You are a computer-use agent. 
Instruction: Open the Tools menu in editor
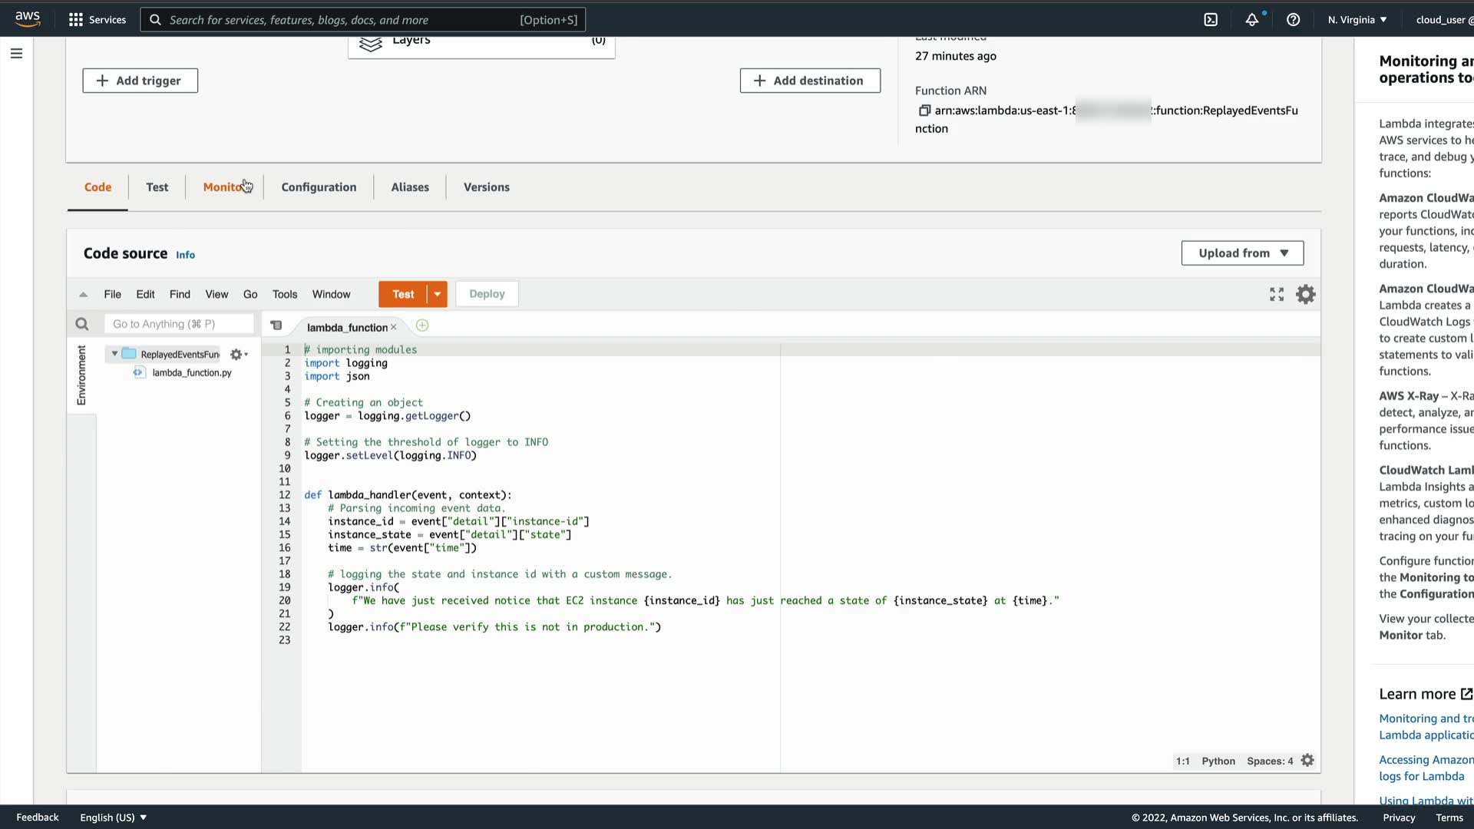[284, 295]
